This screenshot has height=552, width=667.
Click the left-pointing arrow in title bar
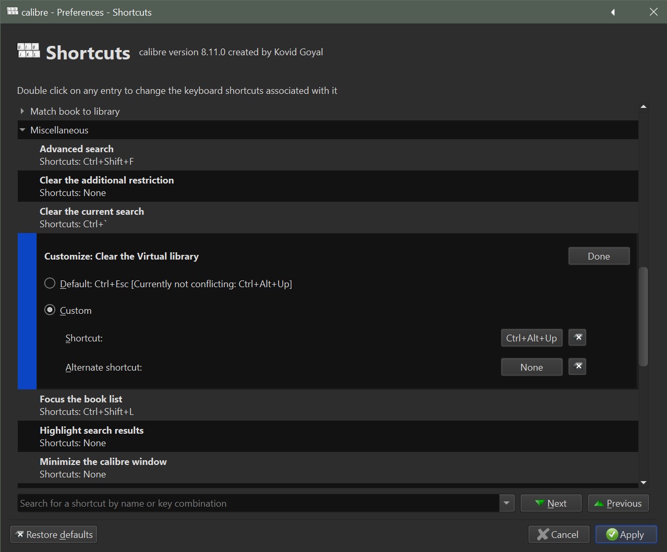click(x=613, y=12)
